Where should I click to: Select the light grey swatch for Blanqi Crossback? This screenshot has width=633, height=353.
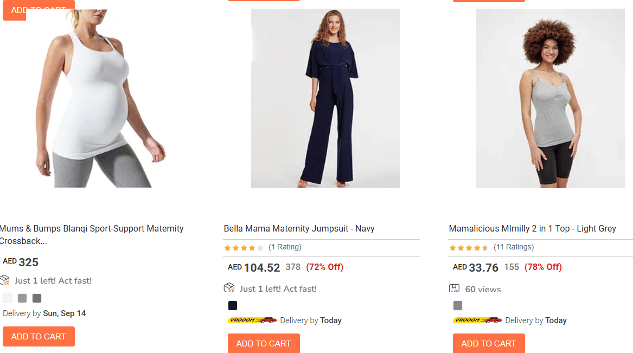point(22,298)
